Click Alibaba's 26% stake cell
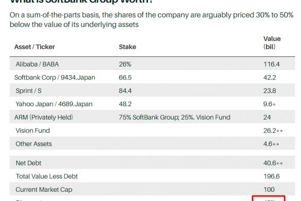301x201 pixels. (125, 64)
